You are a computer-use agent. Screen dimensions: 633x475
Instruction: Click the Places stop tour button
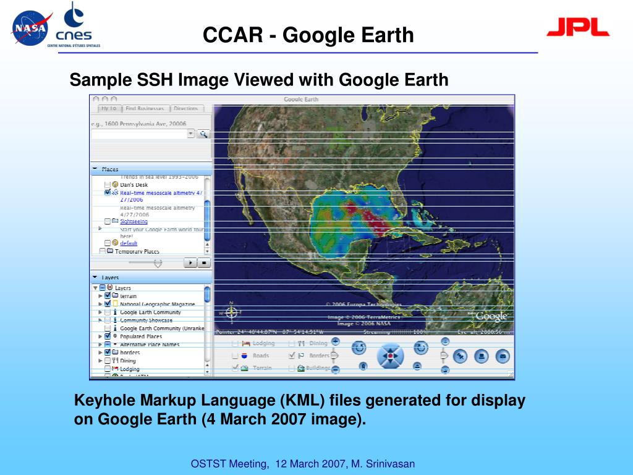coord(204,263)
